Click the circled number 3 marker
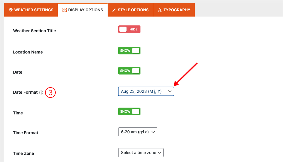This screenshot has height=162, width=283. [x=51, y=93]
